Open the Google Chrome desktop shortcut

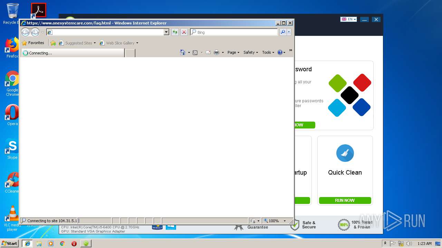[x=12, y=83]
